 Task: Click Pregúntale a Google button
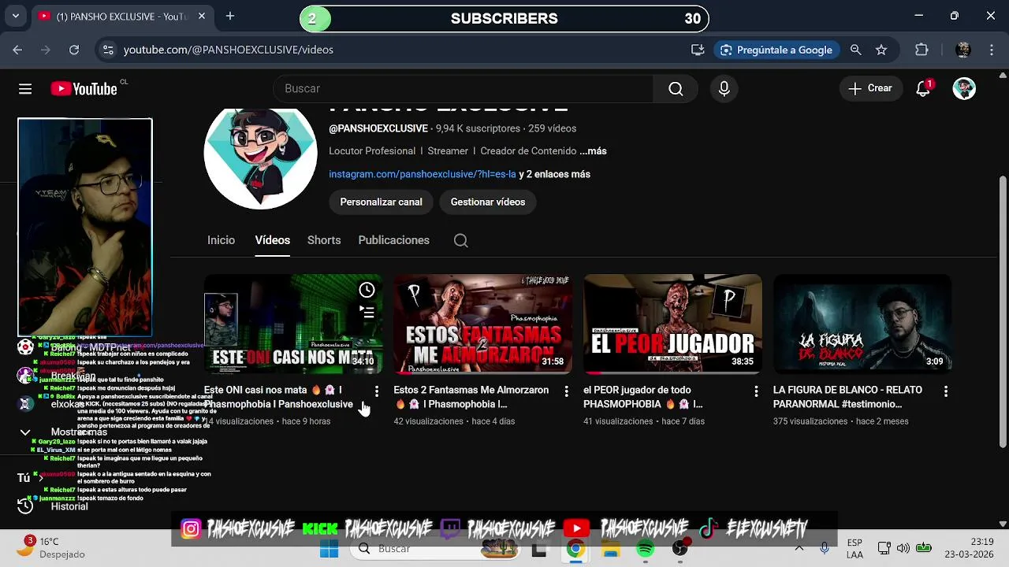tap(776, 50)
